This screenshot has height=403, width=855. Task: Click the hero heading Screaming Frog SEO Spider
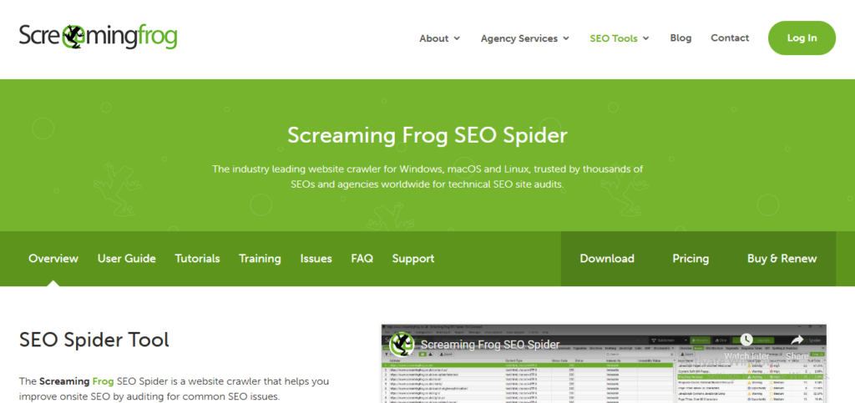coord(427,134)
